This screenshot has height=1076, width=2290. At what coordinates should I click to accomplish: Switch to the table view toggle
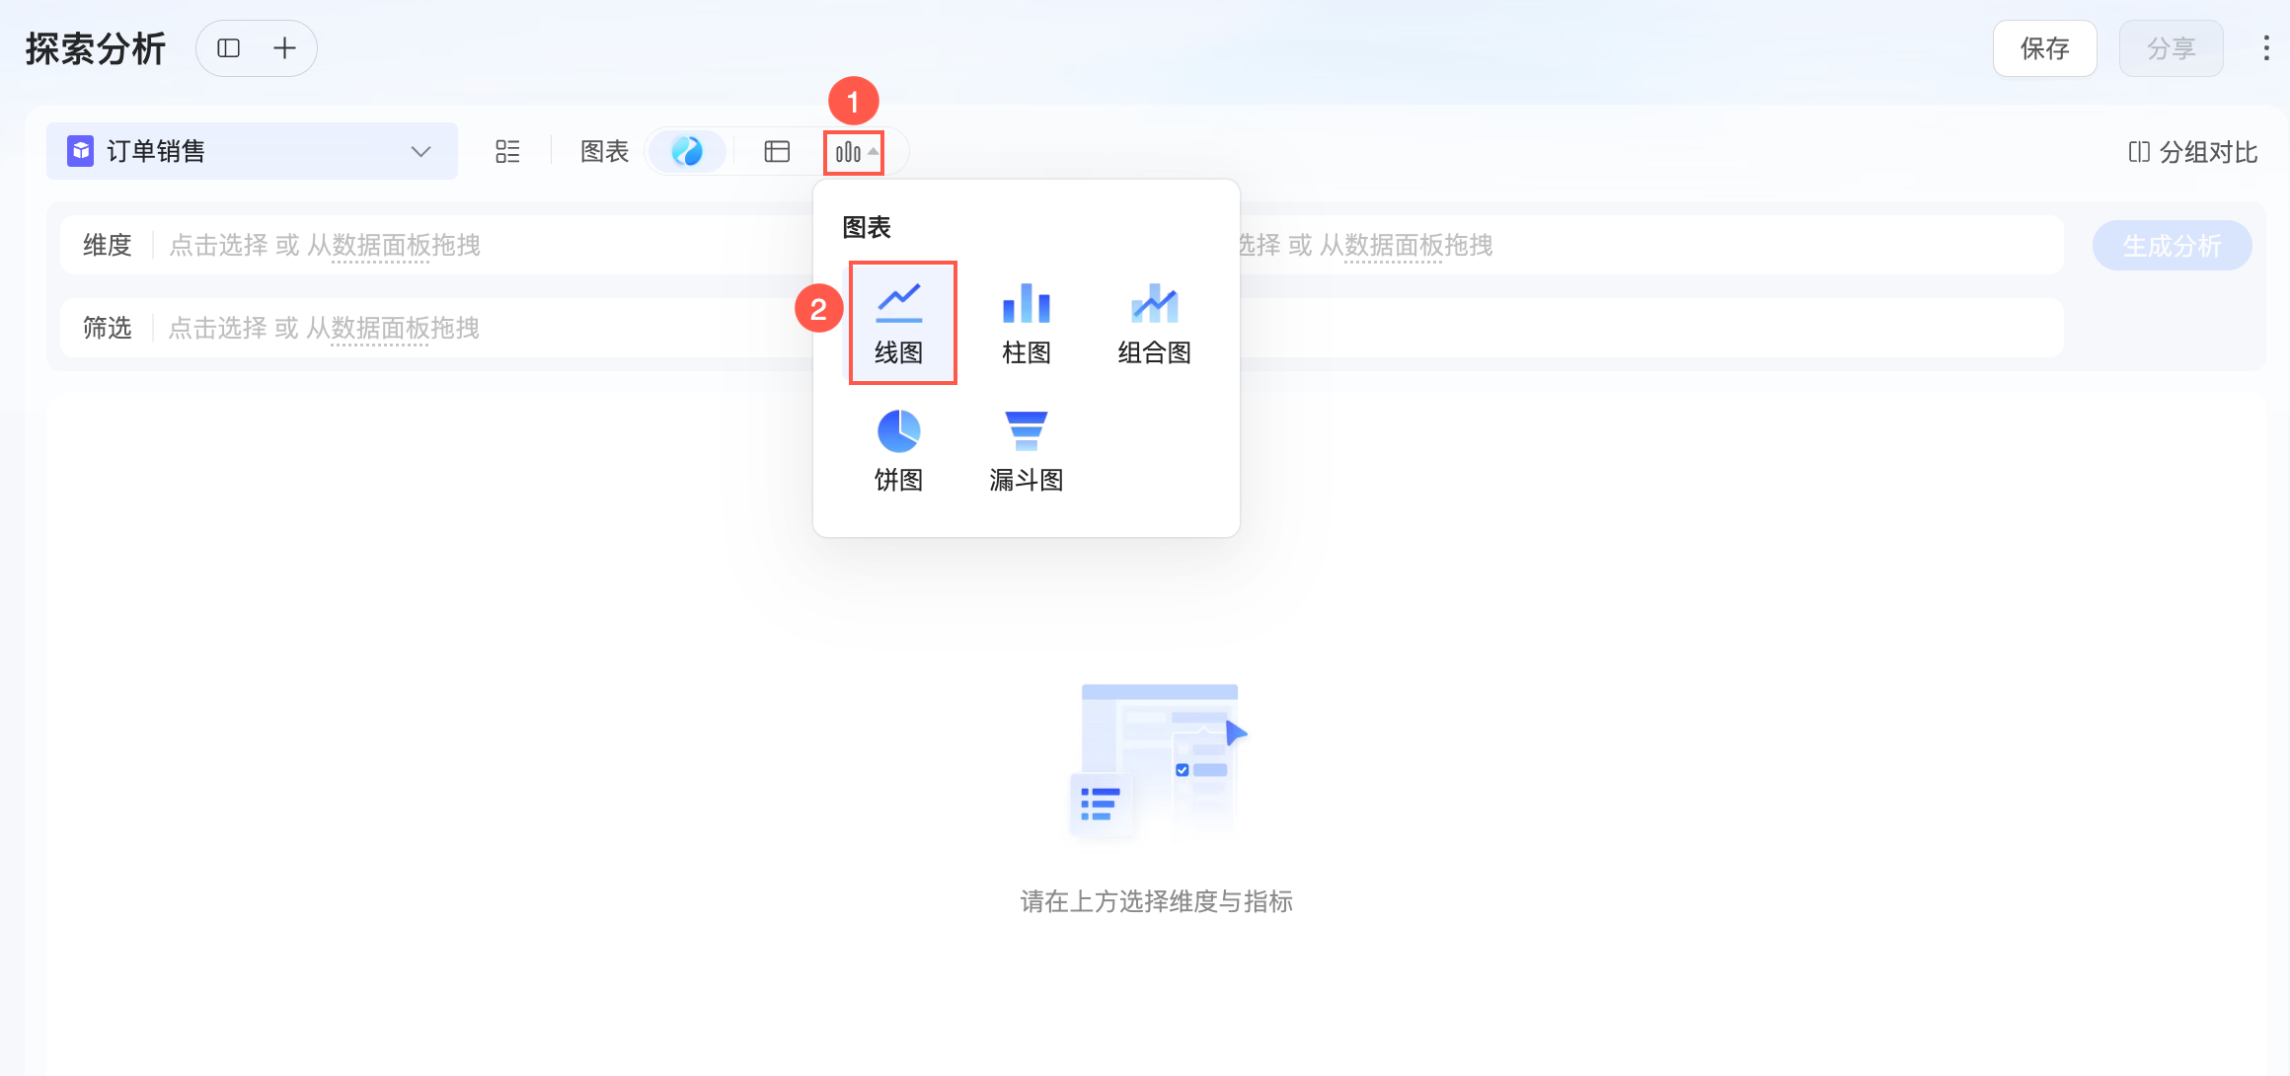pos(777,152)
